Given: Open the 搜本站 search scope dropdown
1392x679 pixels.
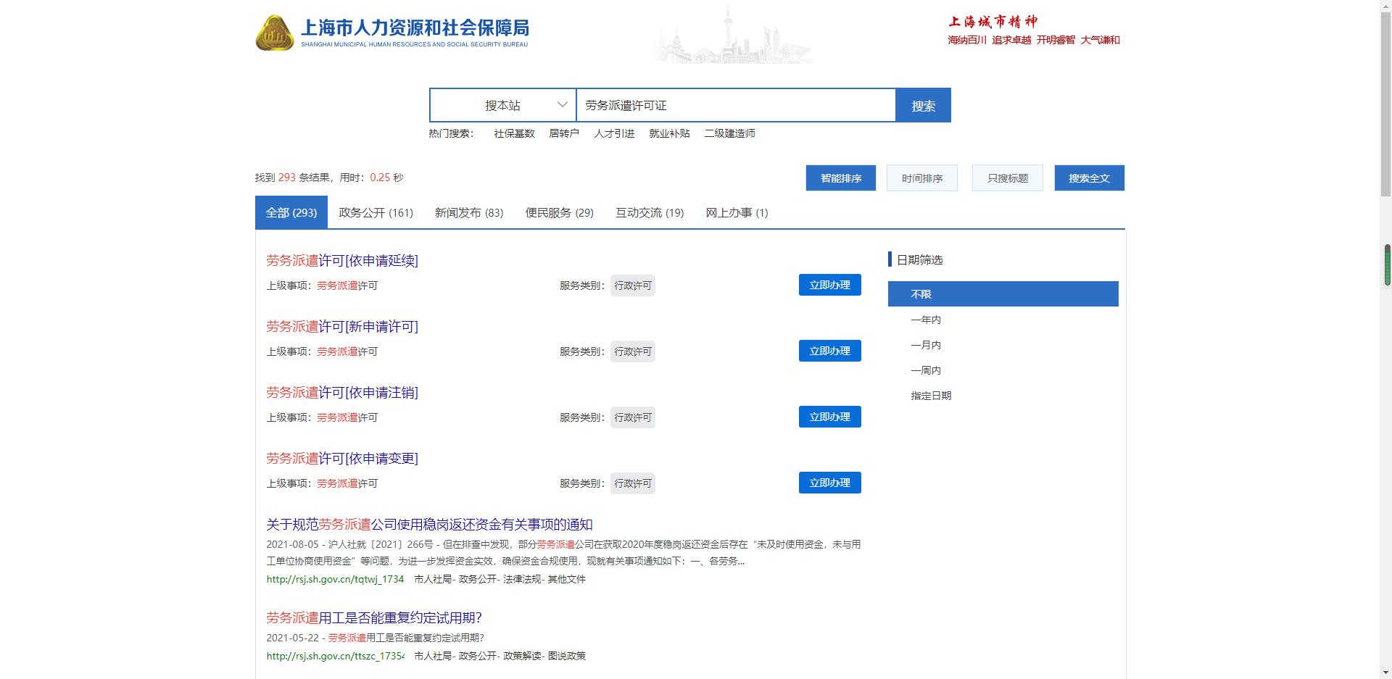Looking at the screenshot, I should pyautogui.click(x=503, y=105).
